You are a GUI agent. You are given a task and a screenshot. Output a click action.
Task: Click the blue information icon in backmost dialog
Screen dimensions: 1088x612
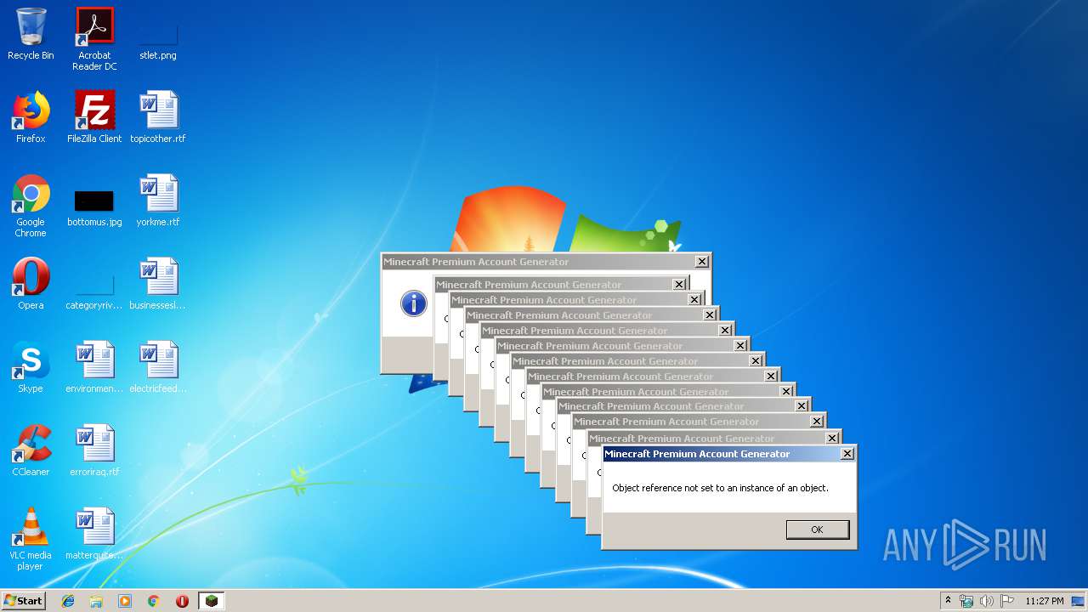click(x=413, y=303)
